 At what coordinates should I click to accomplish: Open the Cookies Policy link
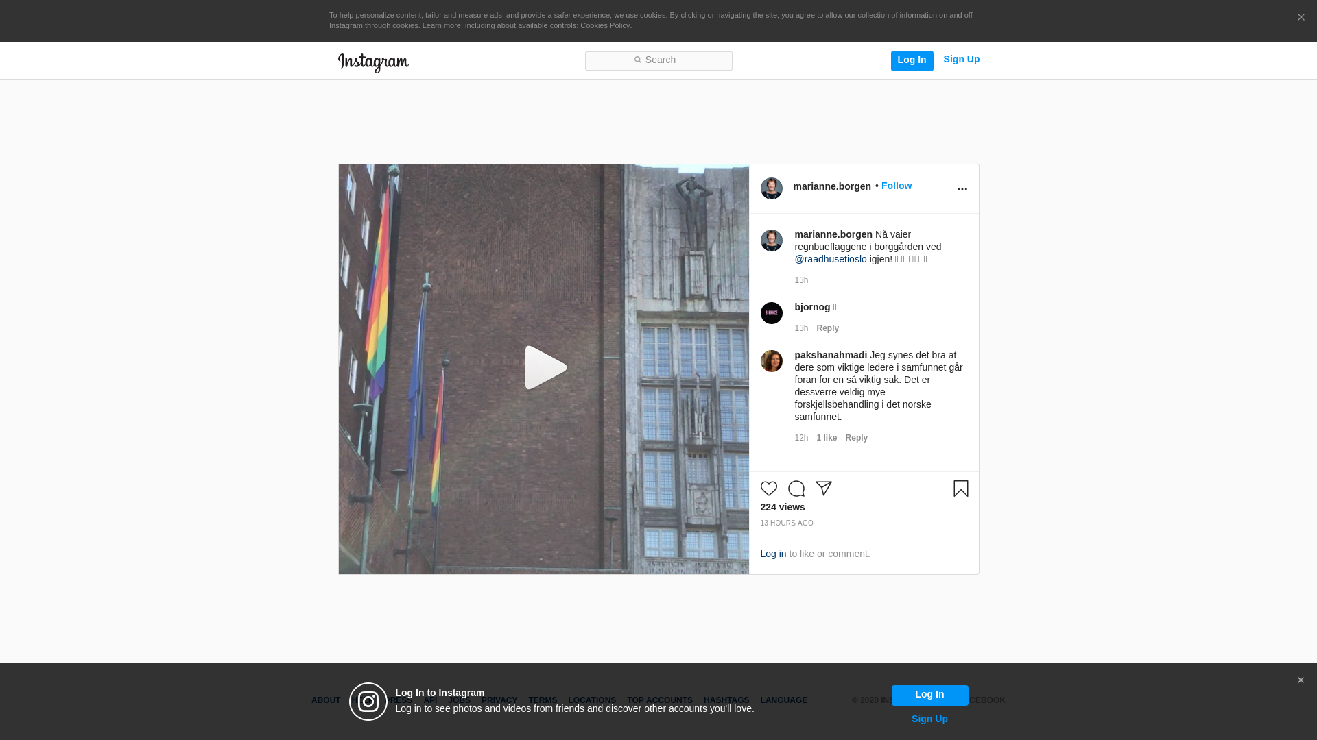tap(605, 25)
